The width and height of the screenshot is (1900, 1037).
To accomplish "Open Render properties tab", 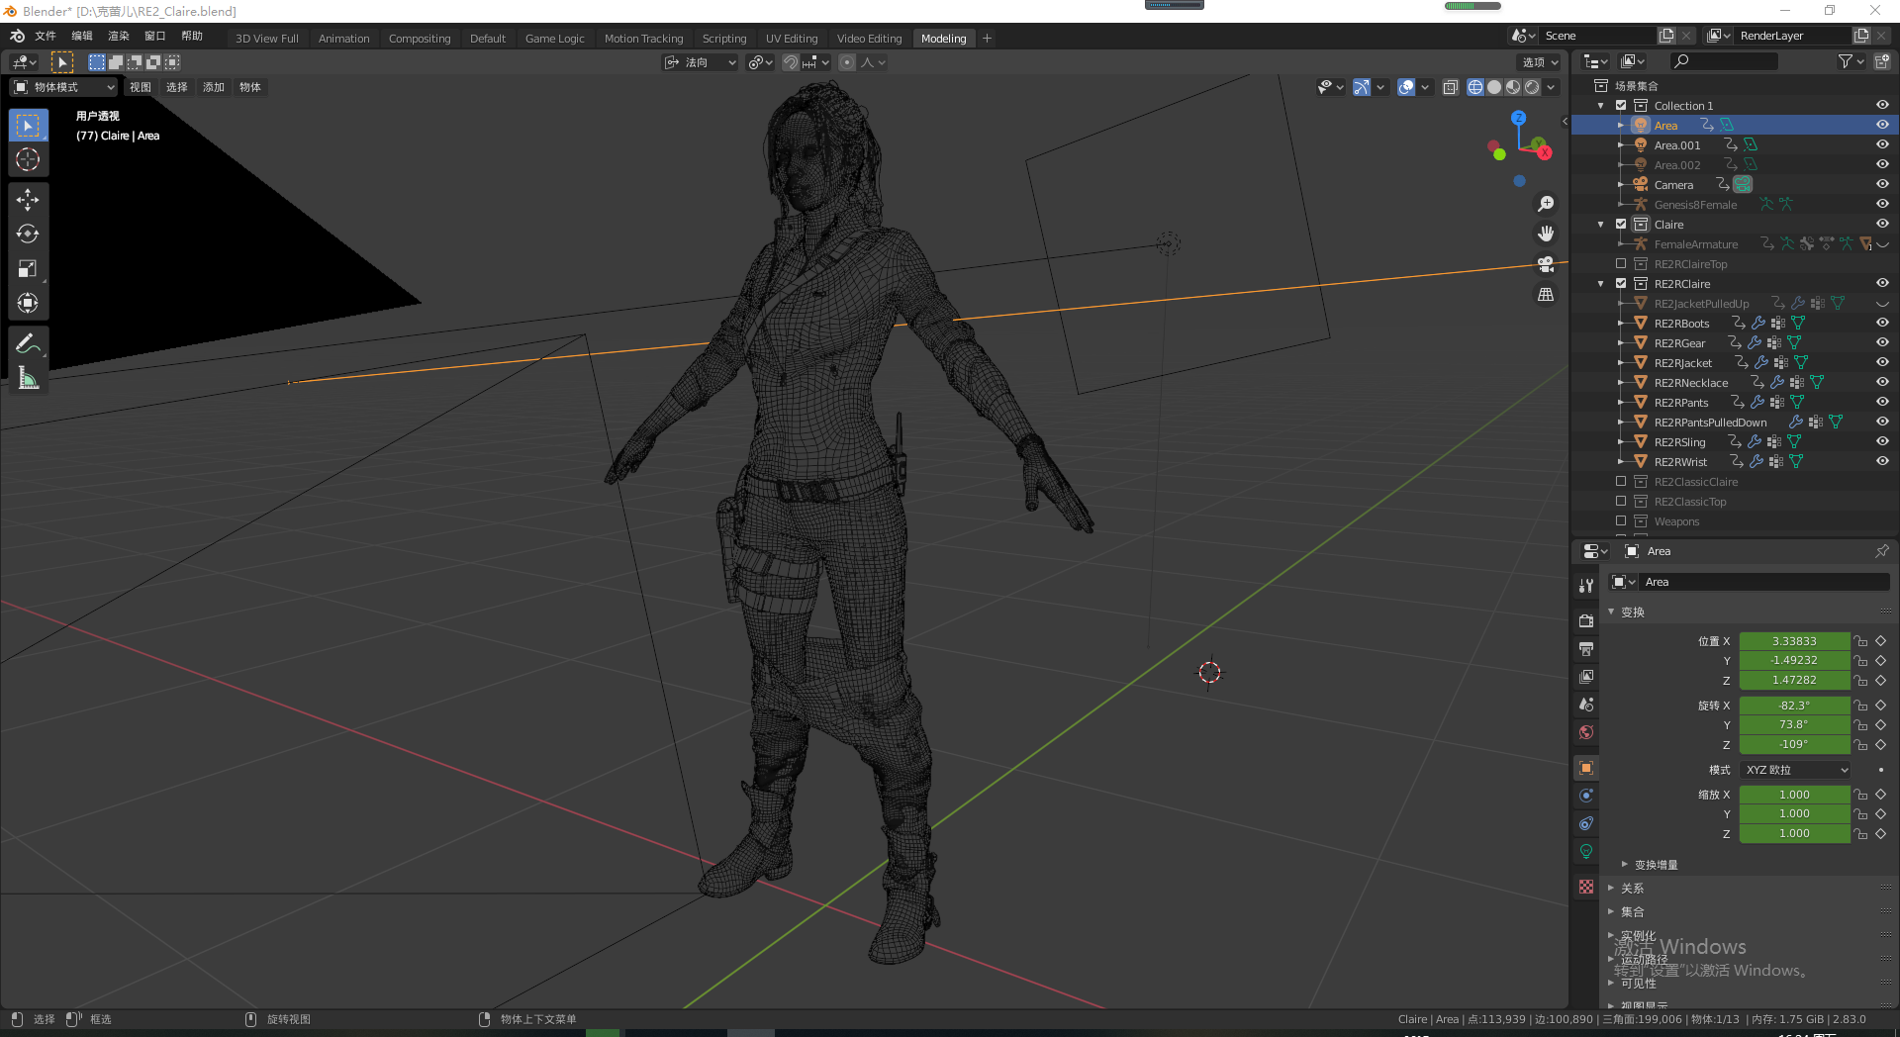I will [x=1586, y=621].
